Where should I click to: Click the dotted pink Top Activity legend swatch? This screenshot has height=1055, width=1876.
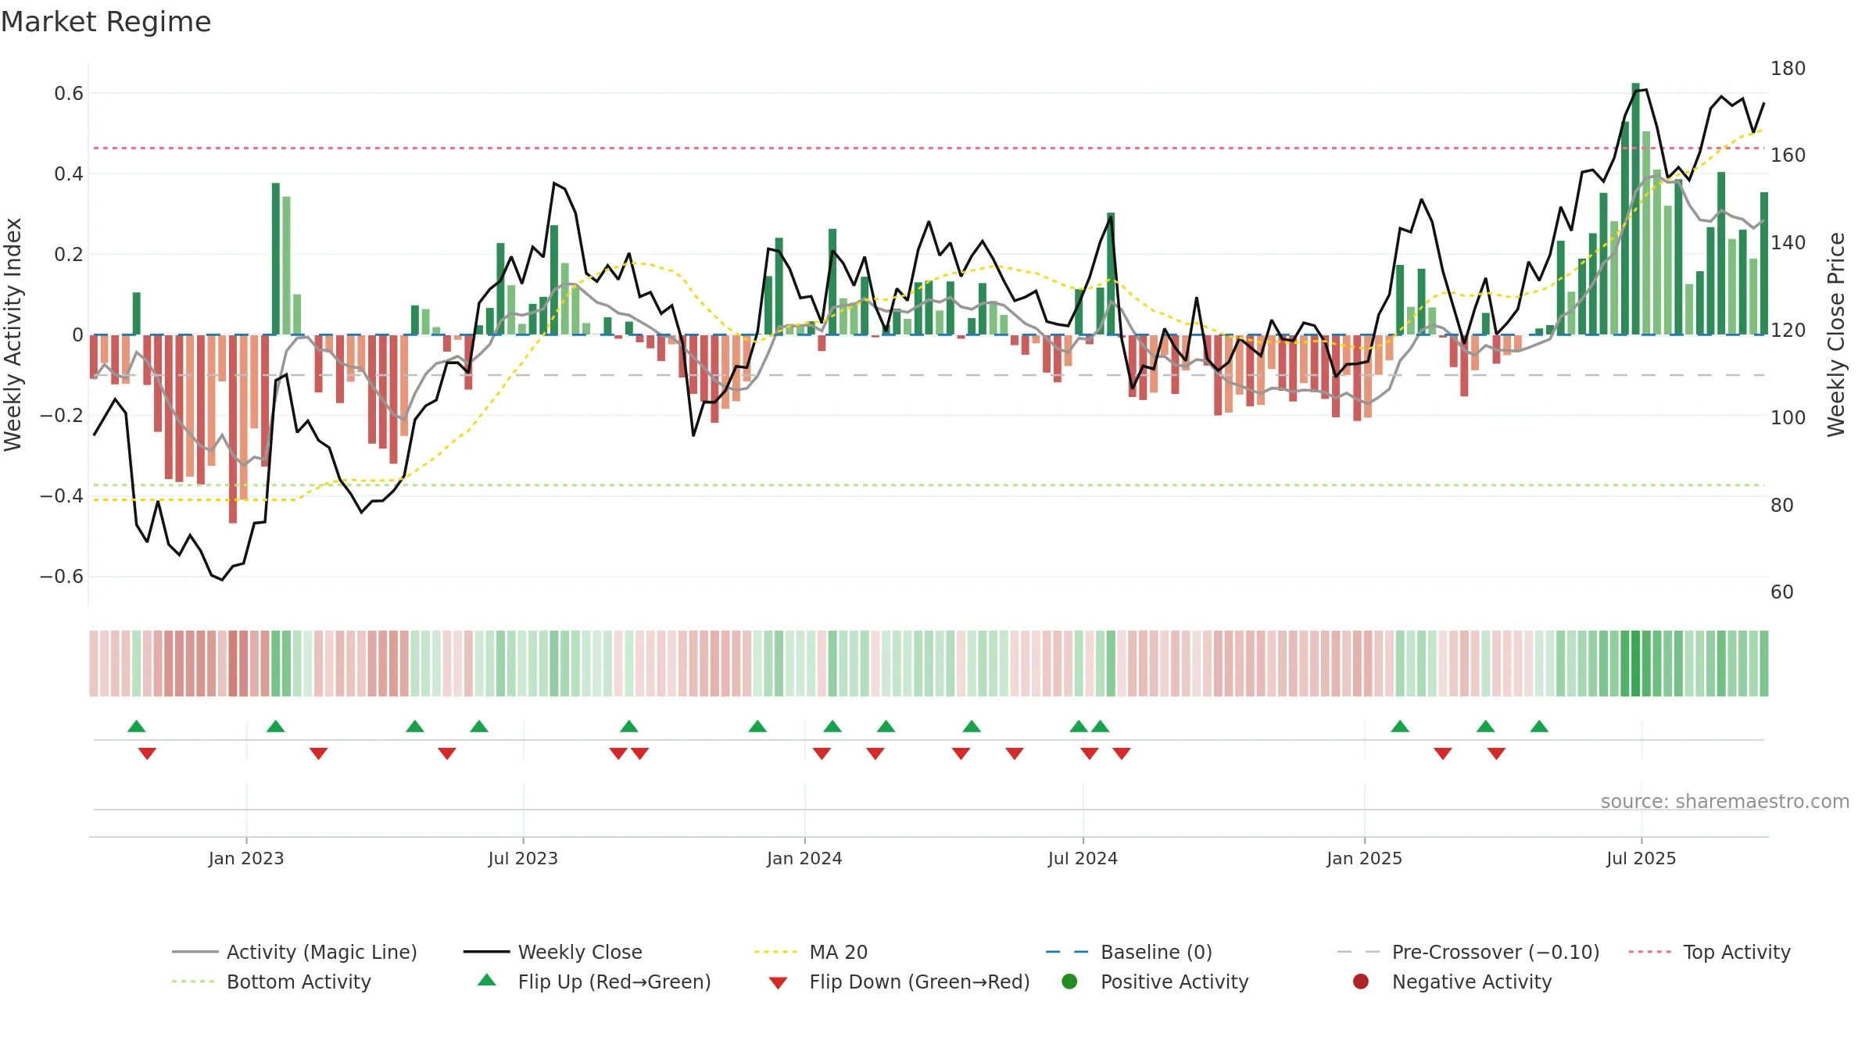tap(1649, 952)
